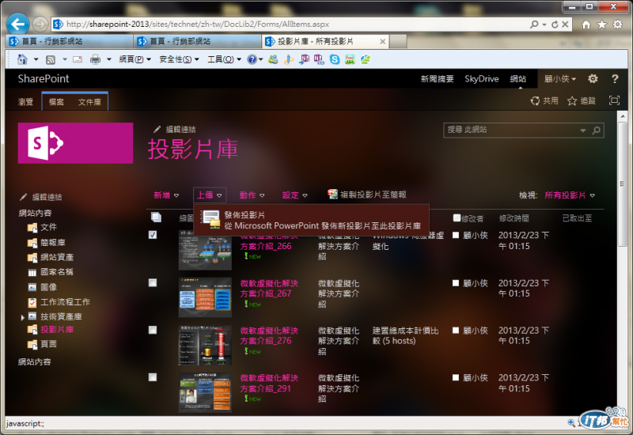The image size is (633, 435).
Task: Uncheck the checkbox for slide _266
Action: (x=153, y=235)
